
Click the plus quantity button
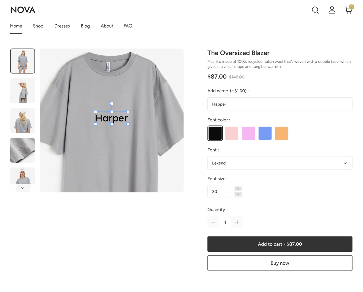(237, 222)
